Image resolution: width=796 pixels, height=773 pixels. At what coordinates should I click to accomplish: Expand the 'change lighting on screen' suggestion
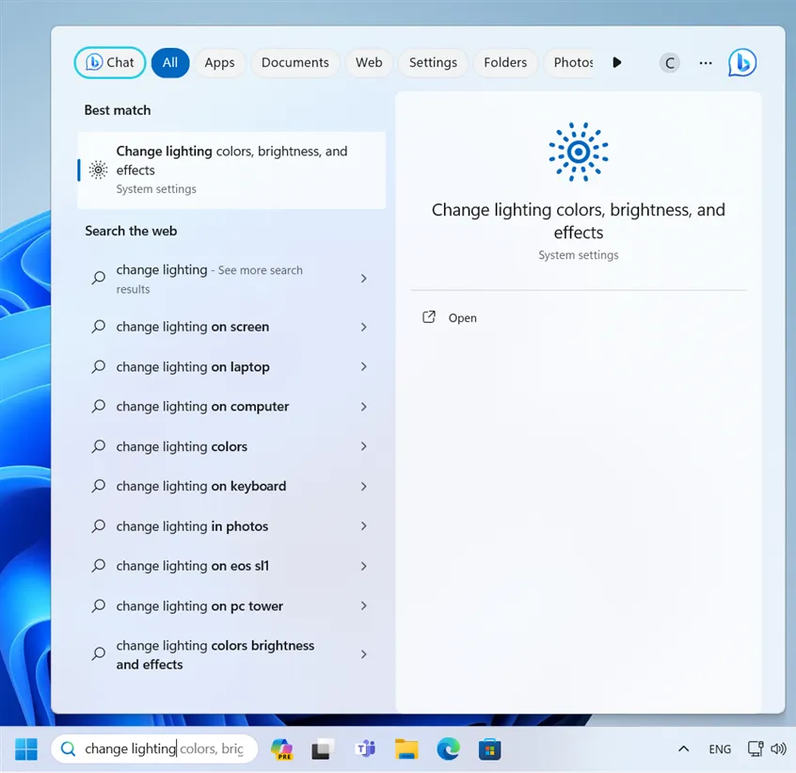pyautogui.click(x=364, y=328)
